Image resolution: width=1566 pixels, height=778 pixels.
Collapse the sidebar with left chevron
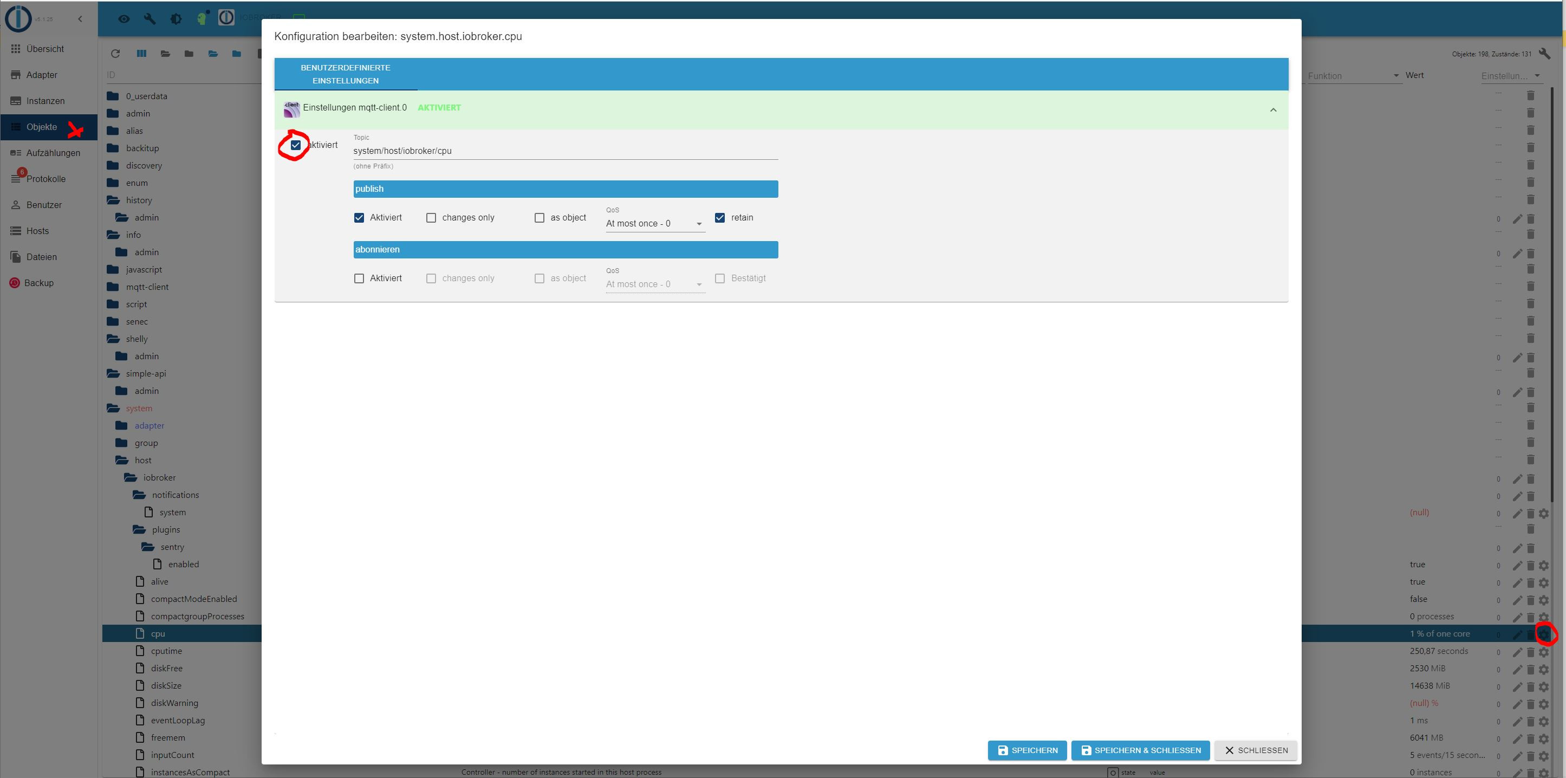tap(80, 19)
